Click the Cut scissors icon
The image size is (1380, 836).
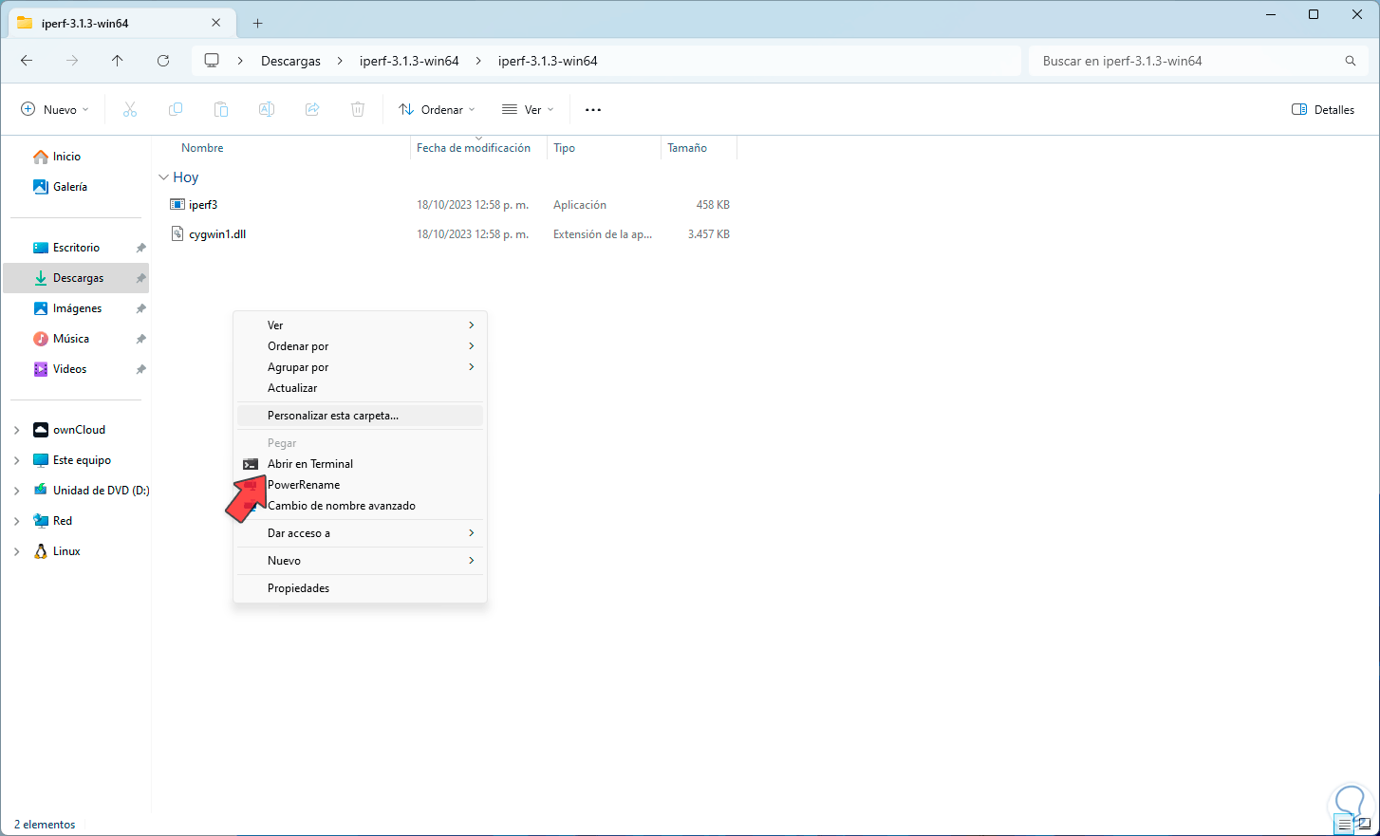pos(130,110)
